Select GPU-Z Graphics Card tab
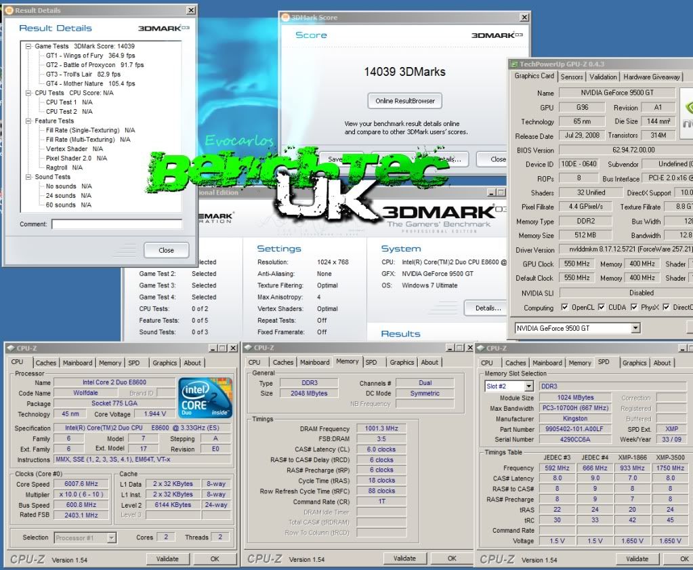The image size is (693, 570). (534, 76)
